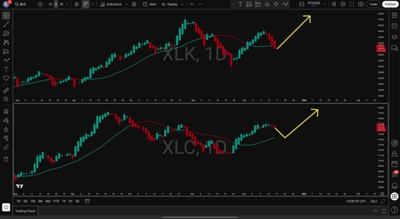Select the All date range
Viewport: 400px width, 219px height.
click(77, 201)
